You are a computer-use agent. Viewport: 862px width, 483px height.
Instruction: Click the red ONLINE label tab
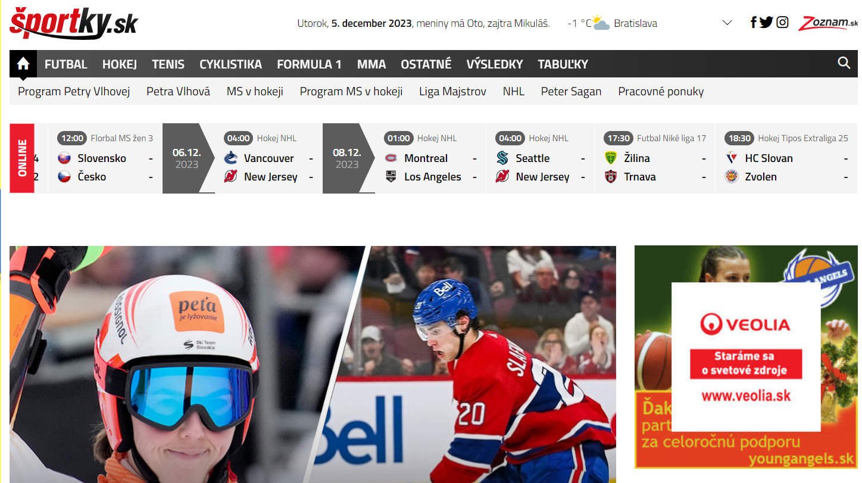[x=22, y=158]
